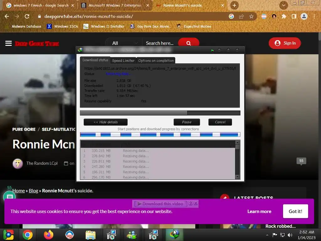The height and width of the screenshot is (241, 321).
Task: Open the Chrome three-dot menu
Action: [314, 16]
